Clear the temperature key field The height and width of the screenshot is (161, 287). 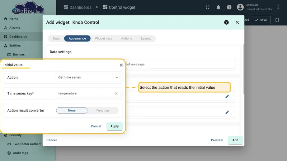click(x=116, y=93)
